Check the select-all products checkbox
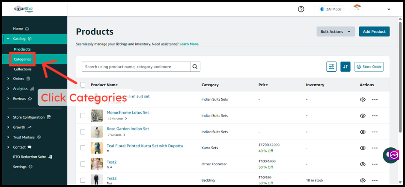 (x=83, y=85)
